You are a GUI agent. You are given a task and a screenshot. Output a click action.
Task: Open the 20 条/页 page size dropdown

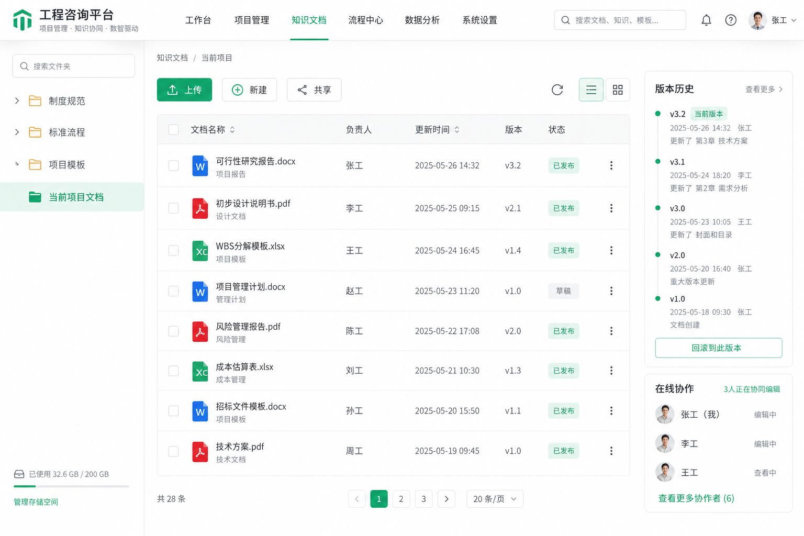click(x=495, y=499)
